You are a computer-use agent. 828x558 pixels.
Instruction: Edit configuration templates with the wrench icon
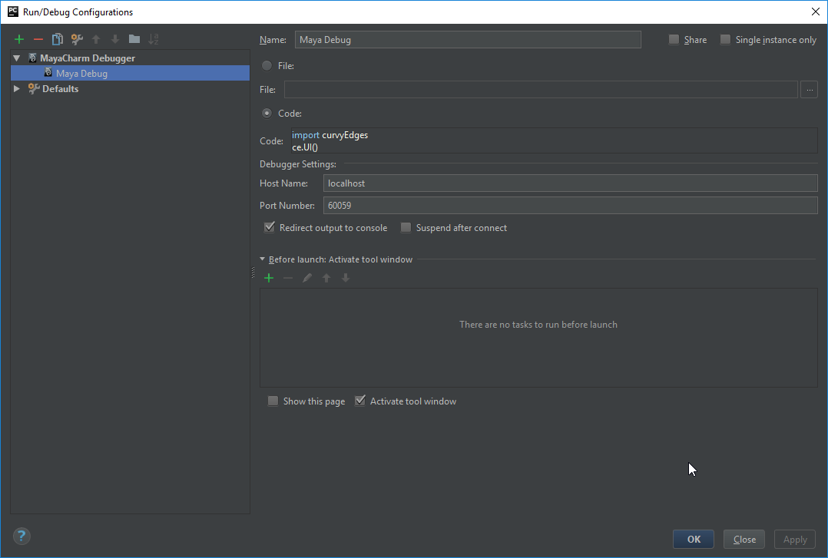(x=76, y=38)
